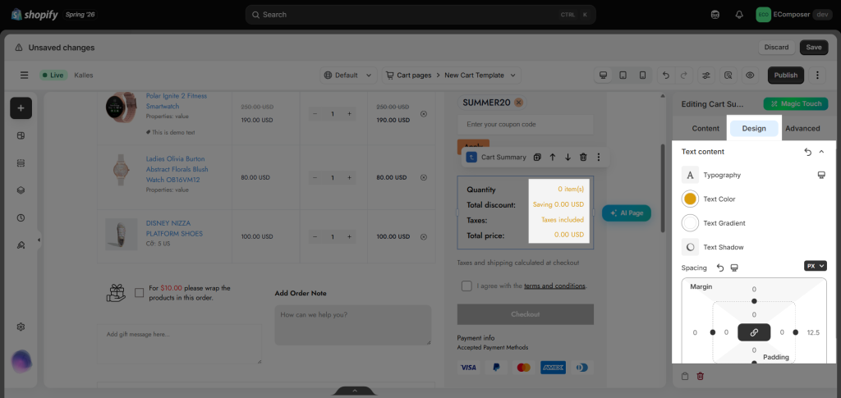
Task: Delete the Cart Summary element
Action: (x=584, y=157)
